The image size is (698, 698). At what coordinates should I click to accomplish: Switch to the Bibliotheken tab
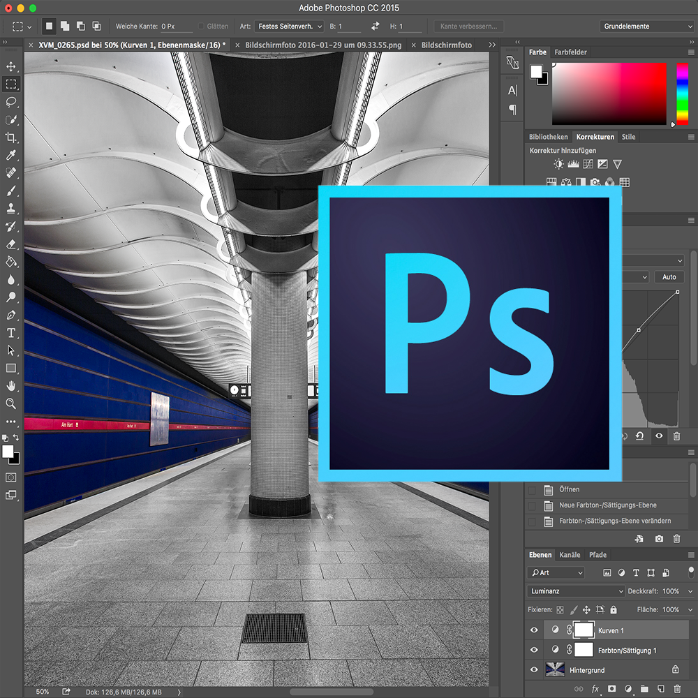click(548, 137)
